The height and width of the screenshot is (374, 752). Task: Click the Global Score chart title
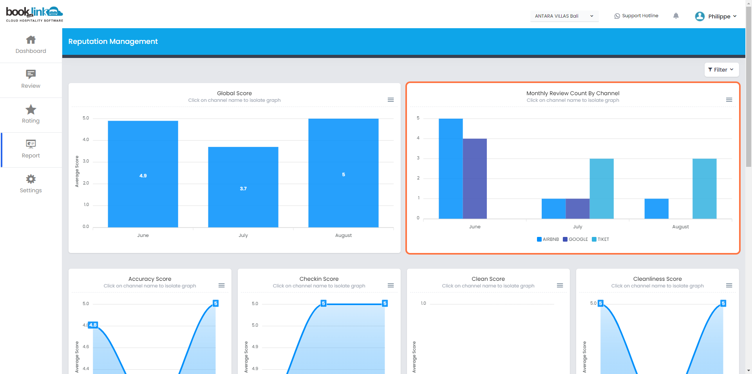[x=235, y=93]
